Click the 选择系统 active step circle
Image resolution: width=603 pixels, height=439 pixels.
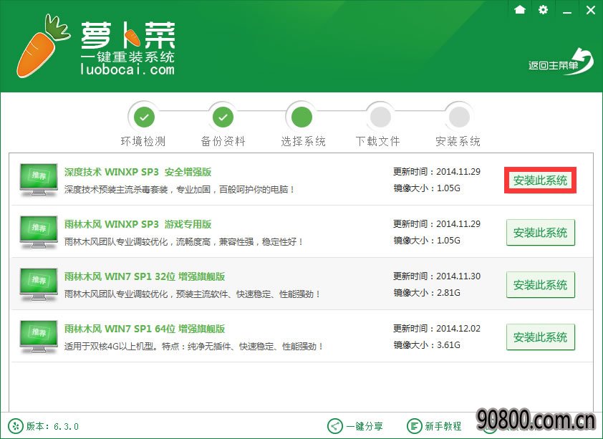pyautogui.click(x=302, y=117)
